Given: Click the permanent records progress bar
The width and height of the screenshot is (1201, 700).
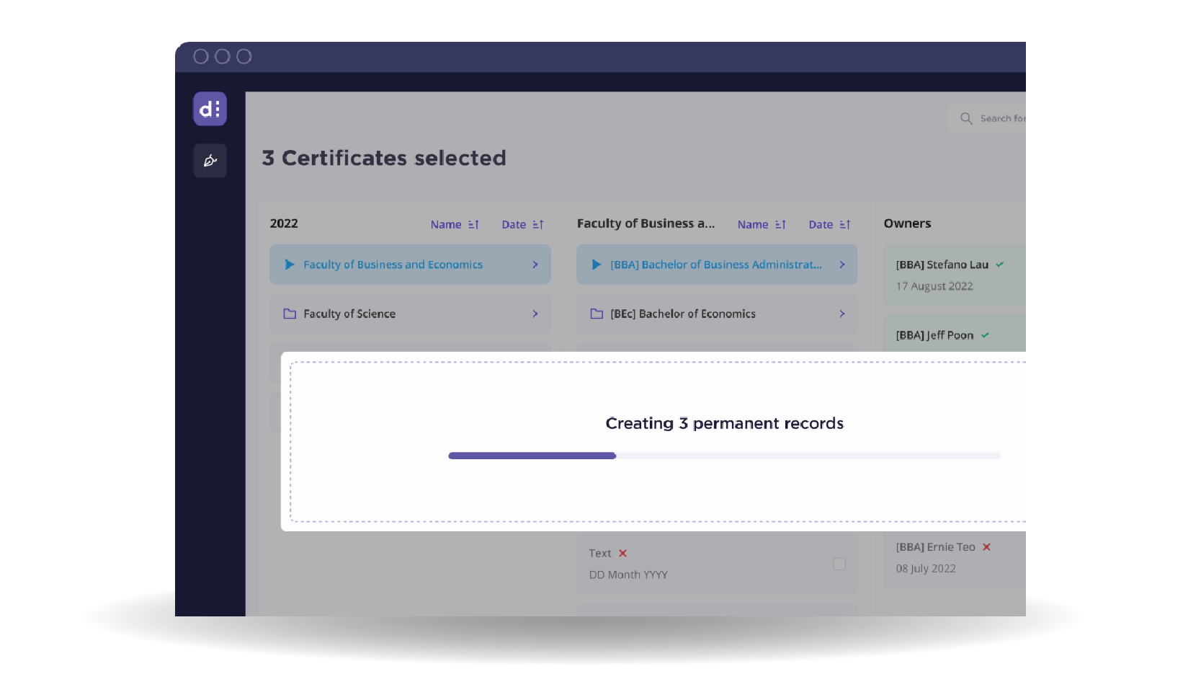Looking at the screenshot, I should 724,456.
